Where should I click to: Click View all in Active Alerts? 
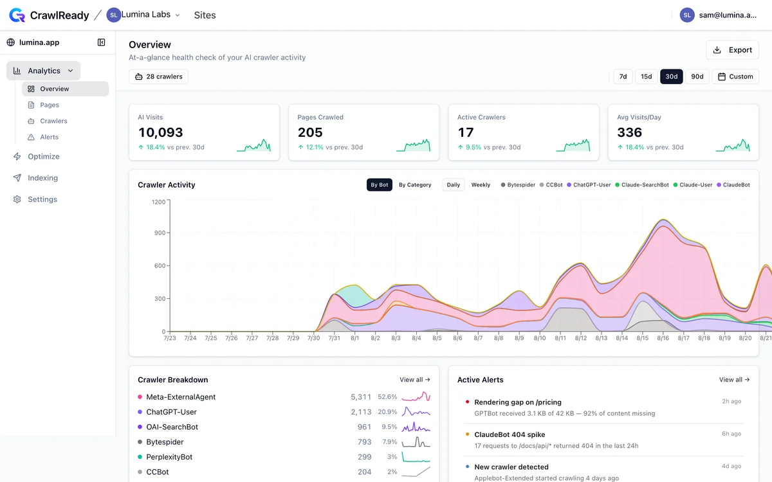click(x=735, y=380)
